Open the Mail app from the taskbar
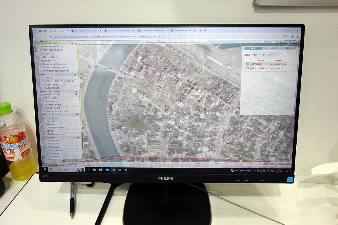 point(107,170)
